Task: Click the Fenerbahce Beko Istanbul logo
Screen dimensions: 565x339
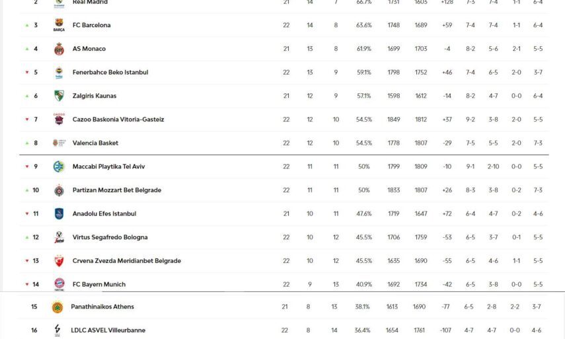Action: point(59,73)
